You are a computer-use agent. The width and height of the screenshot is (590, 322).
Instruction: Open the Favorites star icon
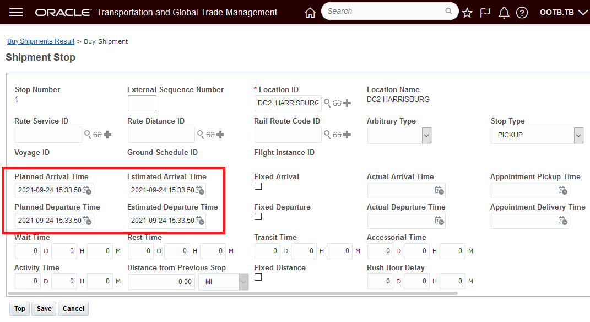[467, 12]
